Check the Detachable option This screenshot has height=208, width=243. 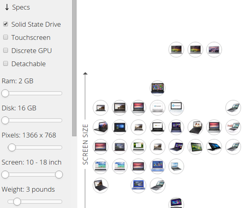click(x=6, y=63)
